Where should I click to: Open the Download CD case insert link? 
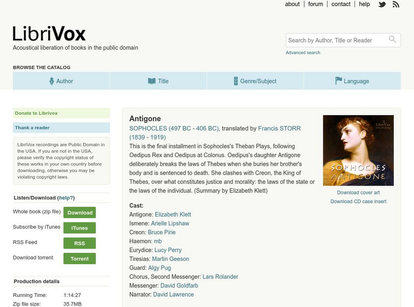(x=358, y=202)
